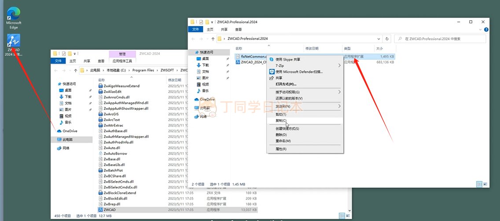Select 删除(D) in the context menu
Viewport: 500px width, 221px height.
281,135
